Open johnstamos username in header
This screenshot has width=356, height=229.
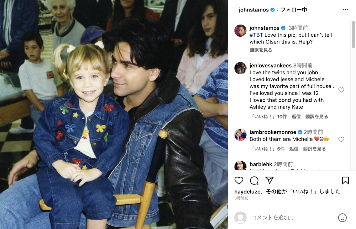[253, 10]
